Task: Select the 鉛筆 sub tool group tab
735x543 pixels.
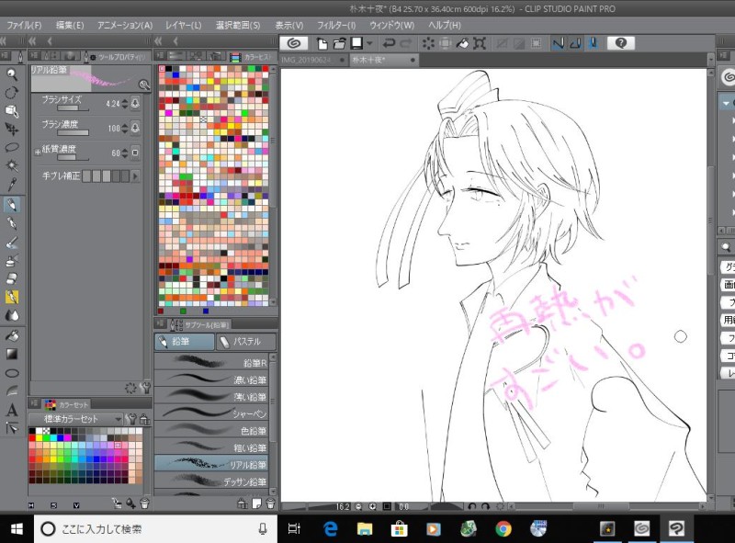Action: 185,342
